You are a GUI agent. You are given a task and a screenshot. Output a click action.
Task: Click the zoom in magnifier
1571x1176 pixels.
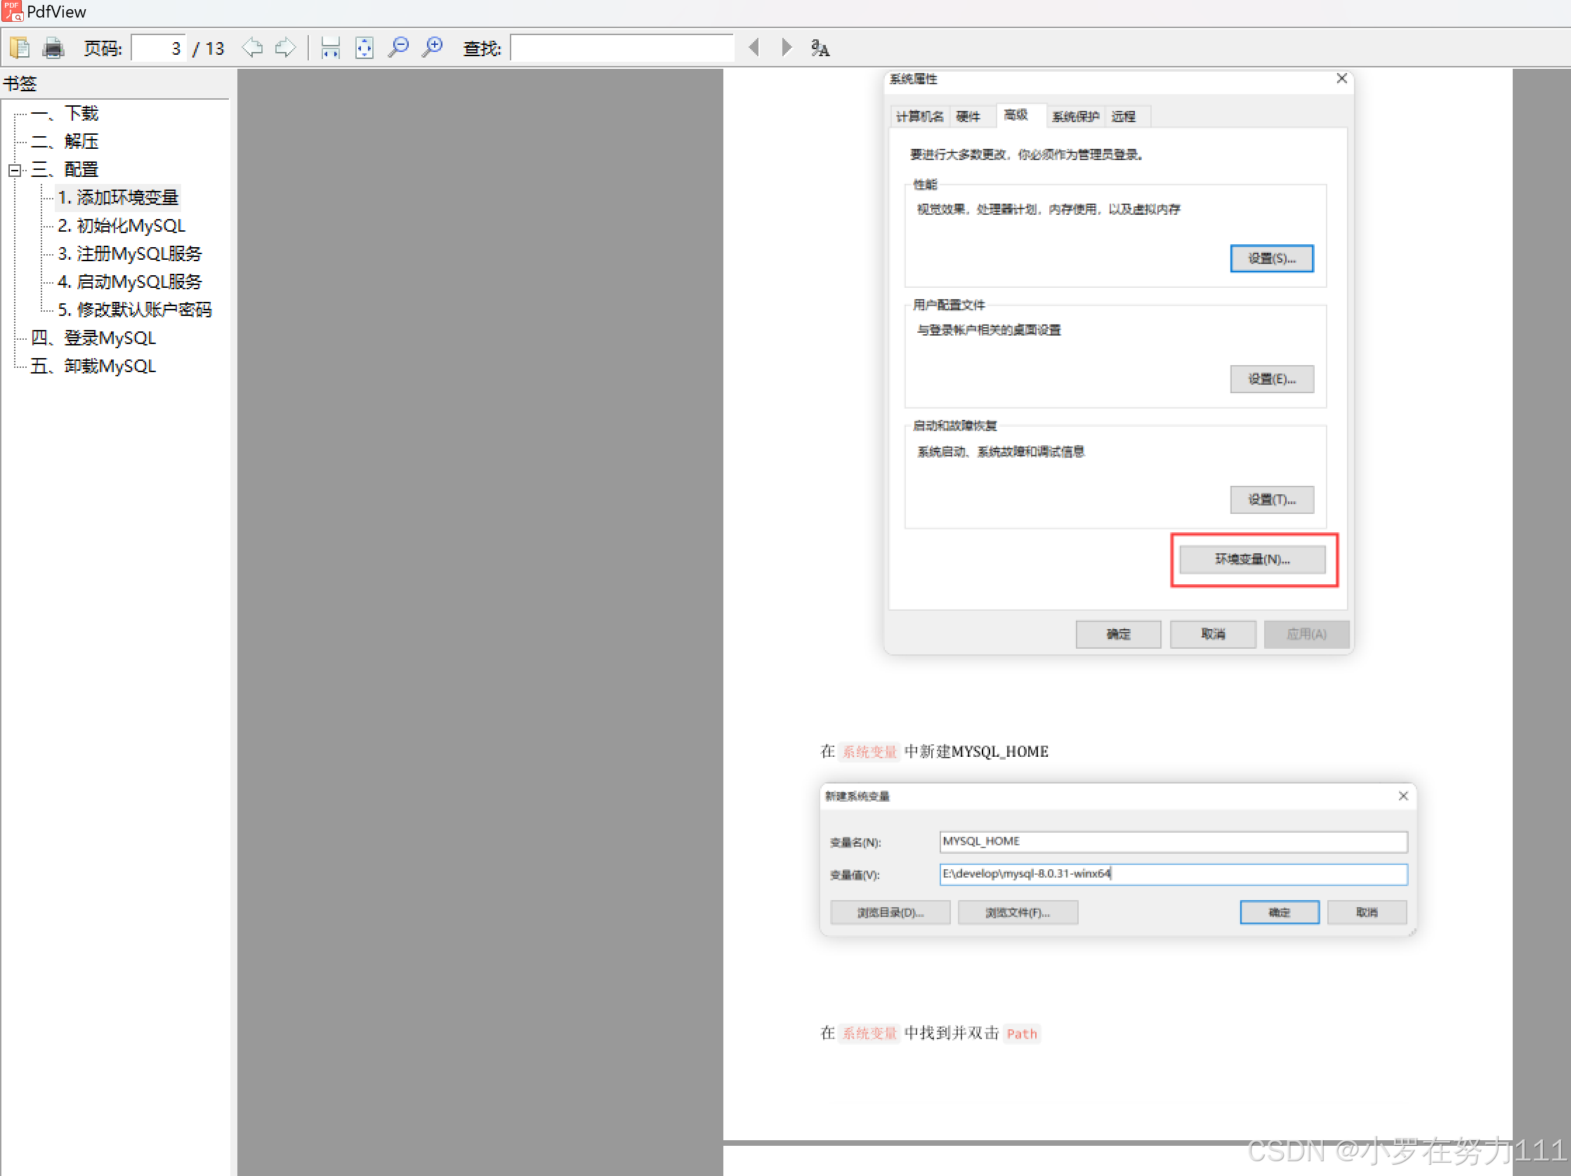tap(432, 48)
